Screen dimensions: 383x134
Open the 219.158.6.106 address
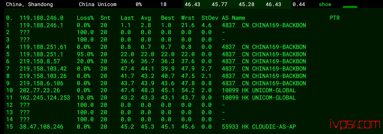(41, 83)
